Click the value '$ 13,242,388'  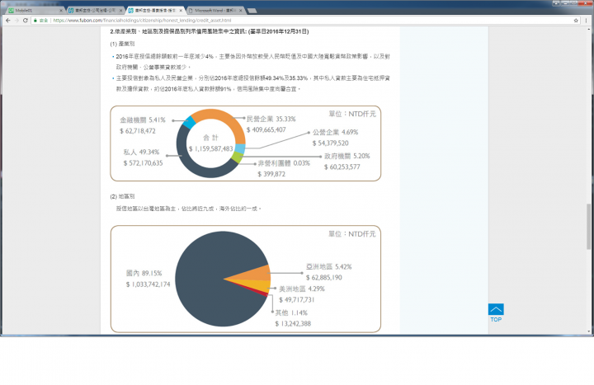pyautogui.click(x=293, y=324)
